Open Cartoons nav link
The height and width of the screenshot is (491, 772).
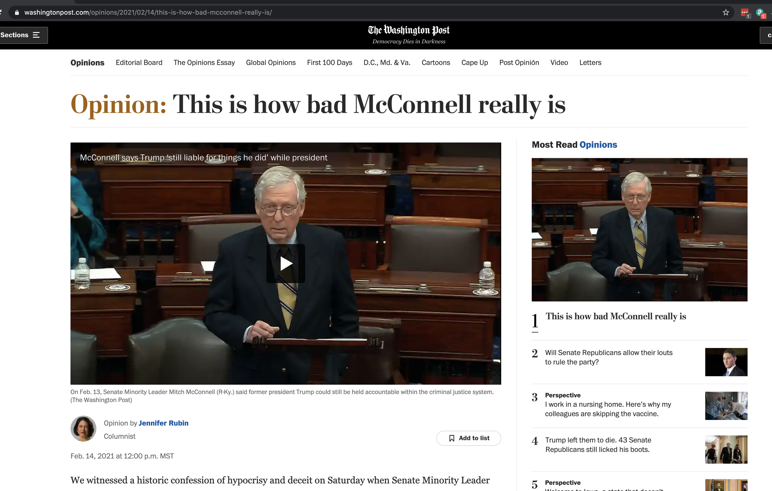click(436, 63)
